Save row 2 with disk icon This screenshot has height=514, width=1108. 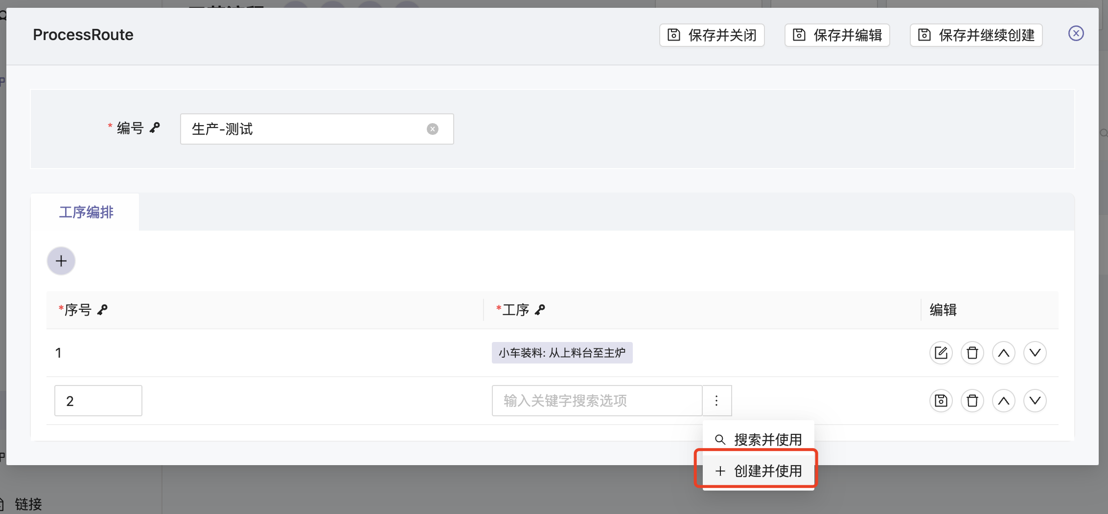(941, 401)
